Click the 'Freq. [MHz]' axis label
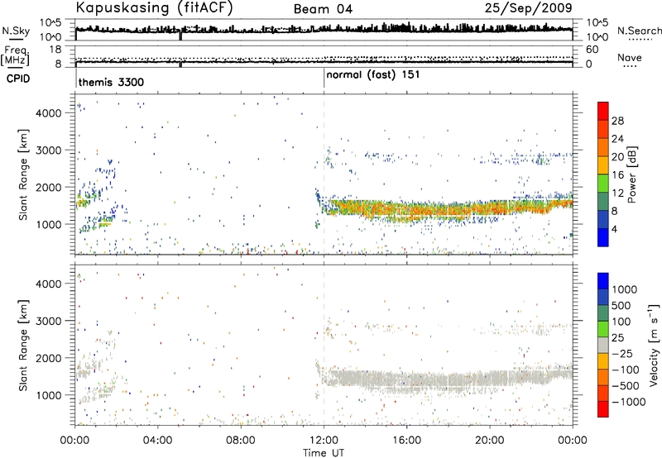The width and height of the screenshot is (662, 458). pyautogui.click(x=16, y=55)
